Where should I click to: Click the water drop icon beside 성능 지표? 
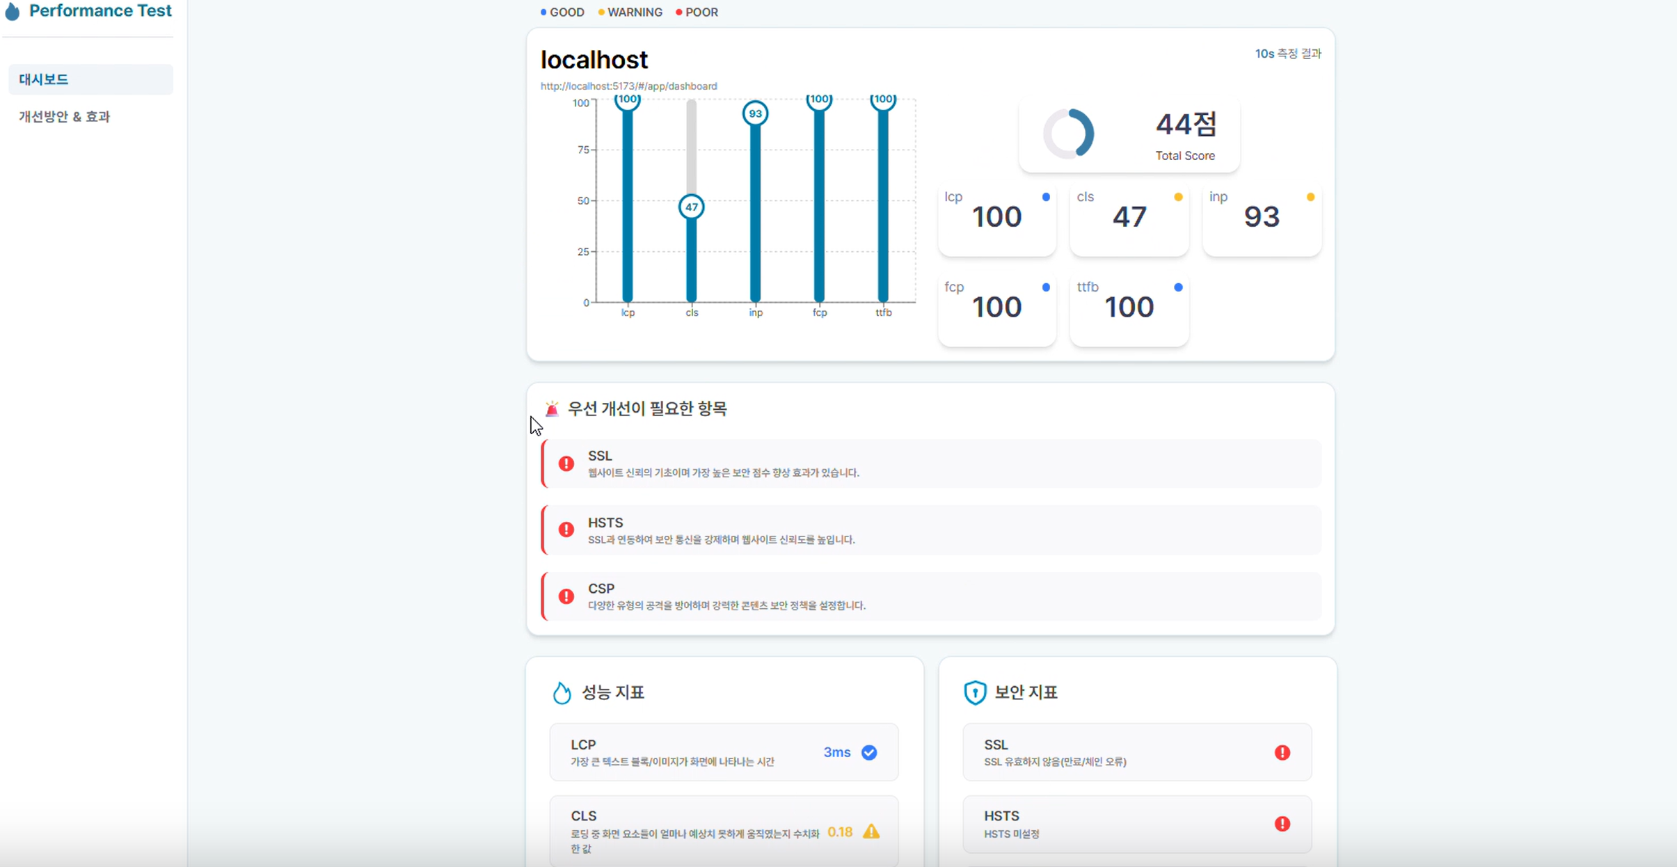pyautogui.click(x=562, y=693)
